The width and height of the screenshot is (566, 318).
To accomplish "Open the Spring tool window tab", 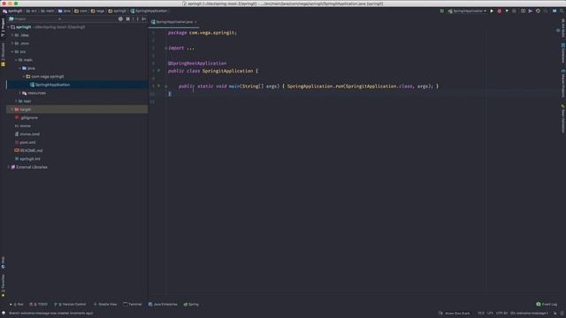I will coord(191,304).
